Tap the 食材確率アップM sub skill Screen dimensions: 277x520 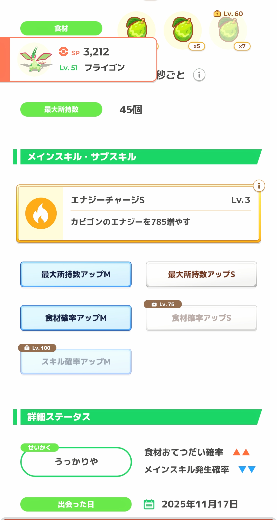tap(76, 318)
